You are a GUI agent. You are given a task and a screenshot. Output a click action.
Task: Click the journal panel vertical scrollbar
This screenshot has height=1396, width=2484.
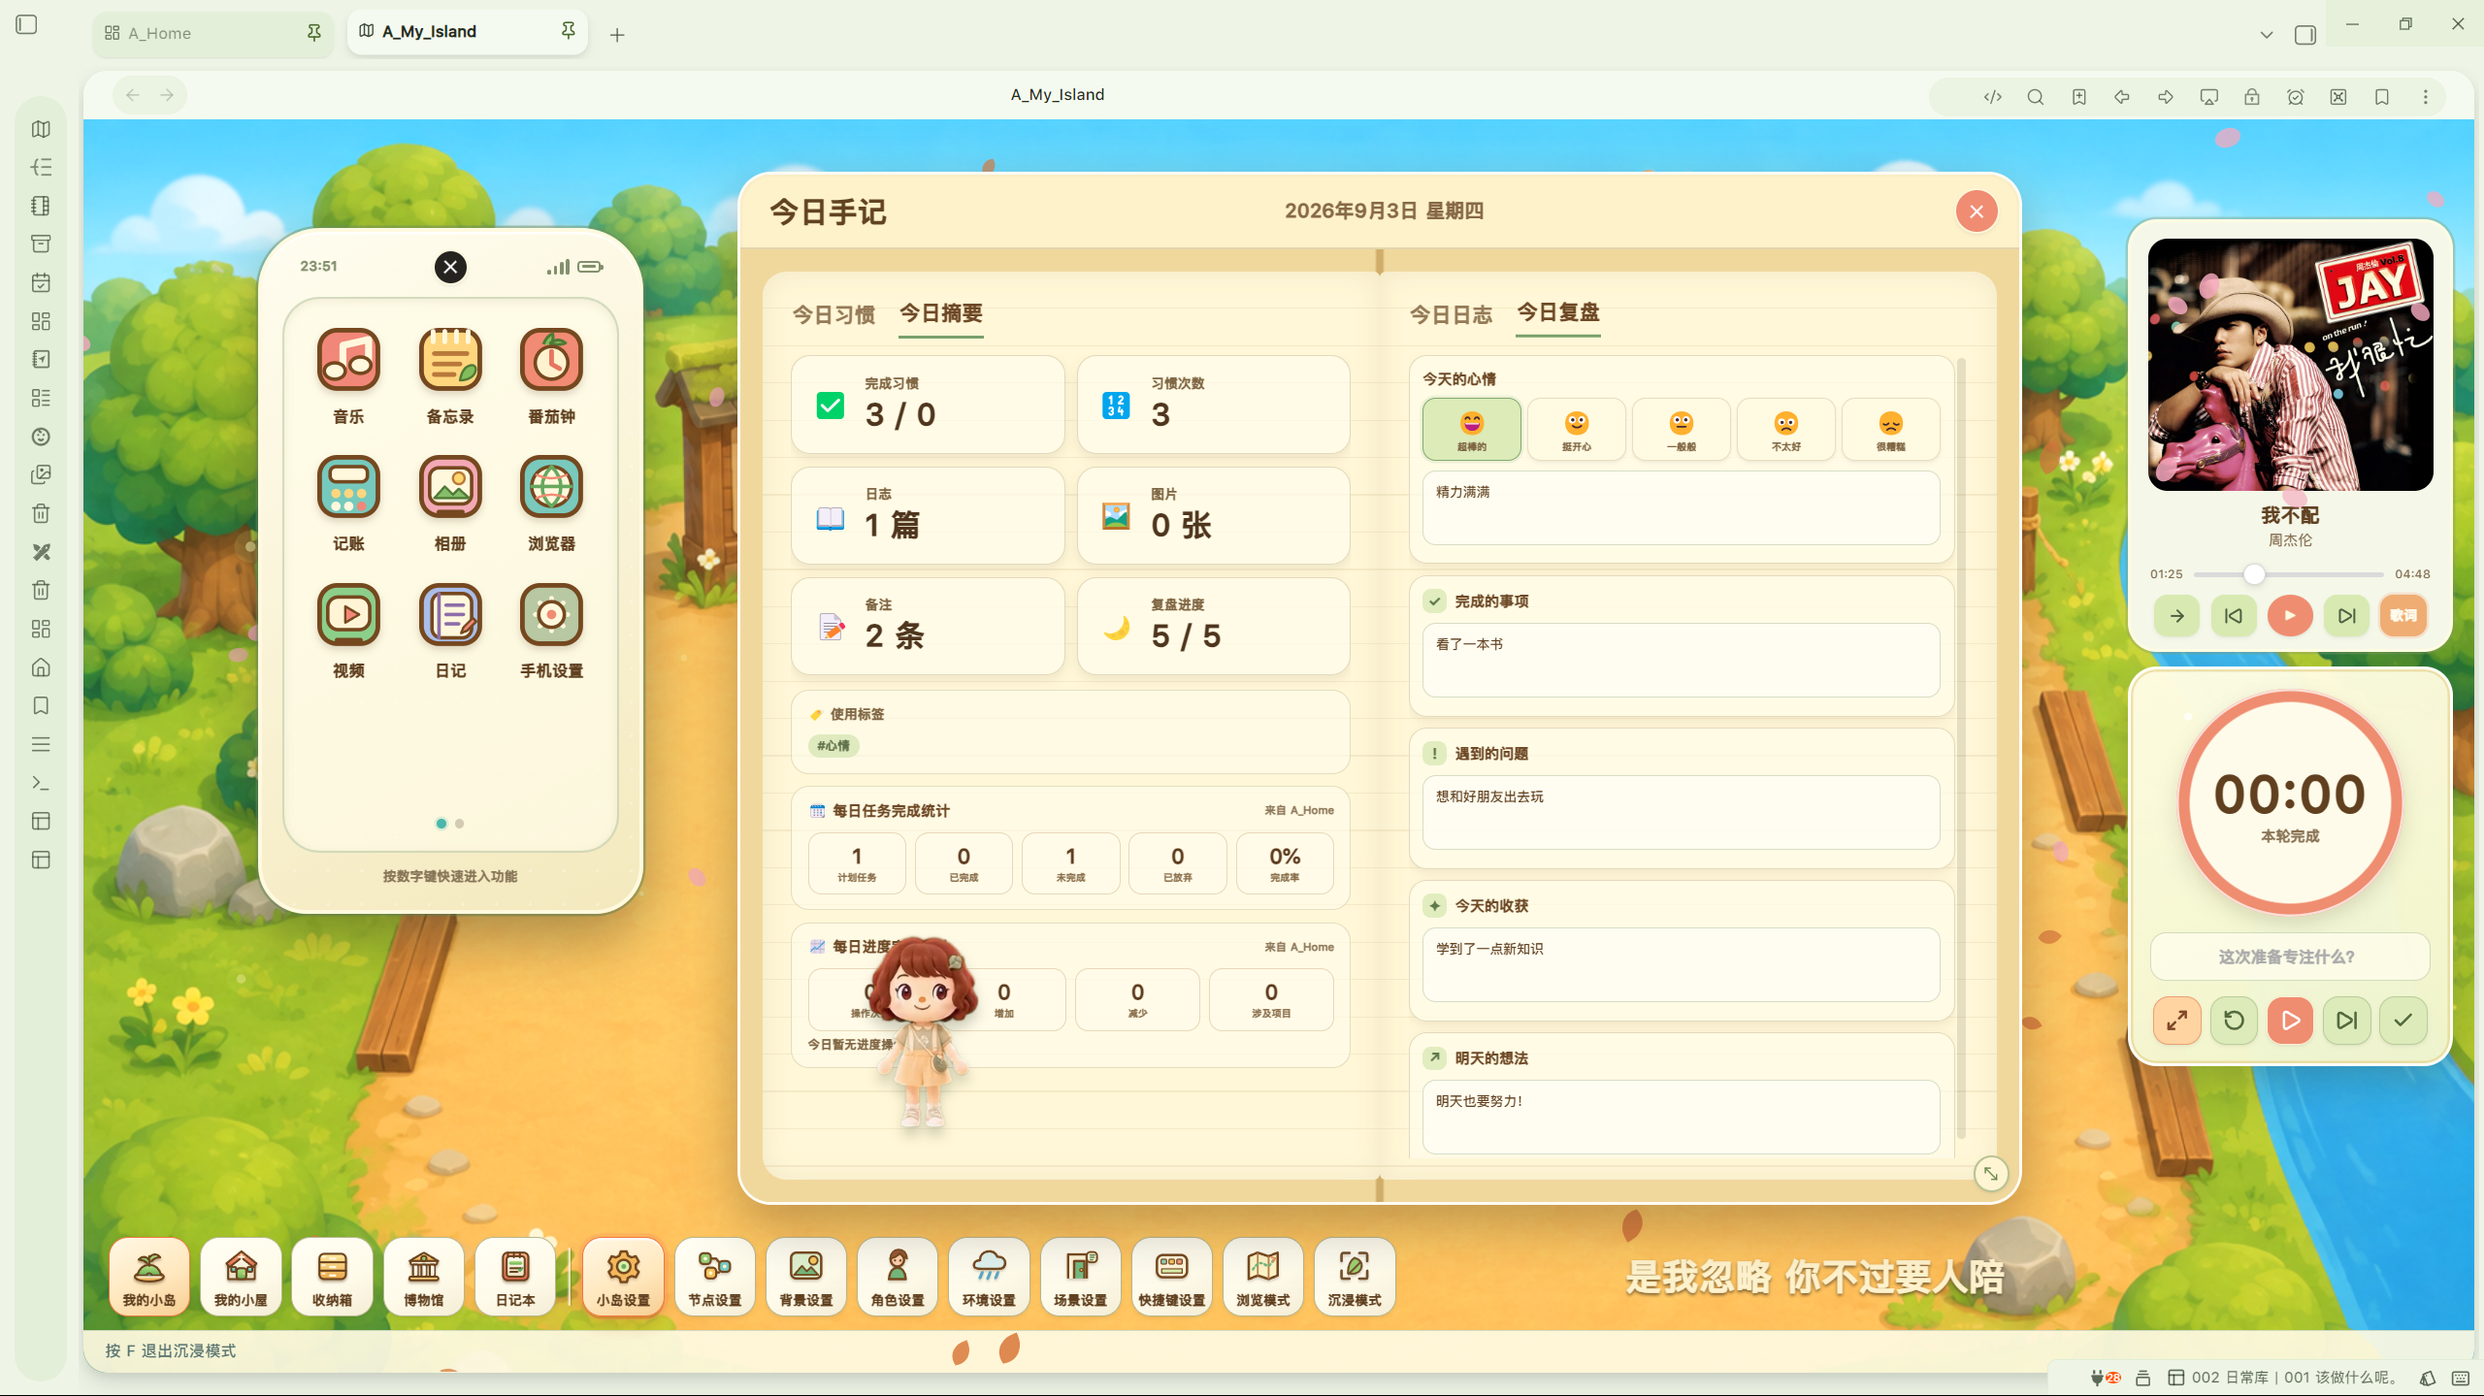[1962, 747]
